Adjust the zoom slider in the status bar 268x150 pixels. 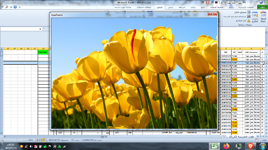[18, 140]
